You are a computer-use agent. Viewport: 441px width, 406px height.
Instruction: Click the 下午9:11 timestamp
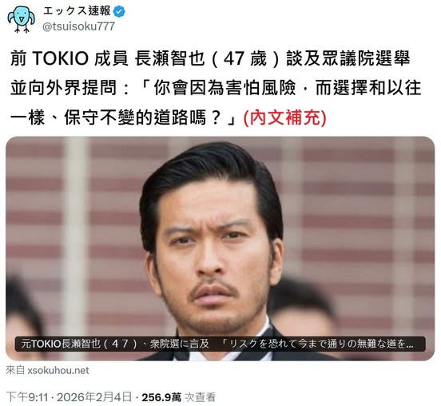tap(27, 397)
